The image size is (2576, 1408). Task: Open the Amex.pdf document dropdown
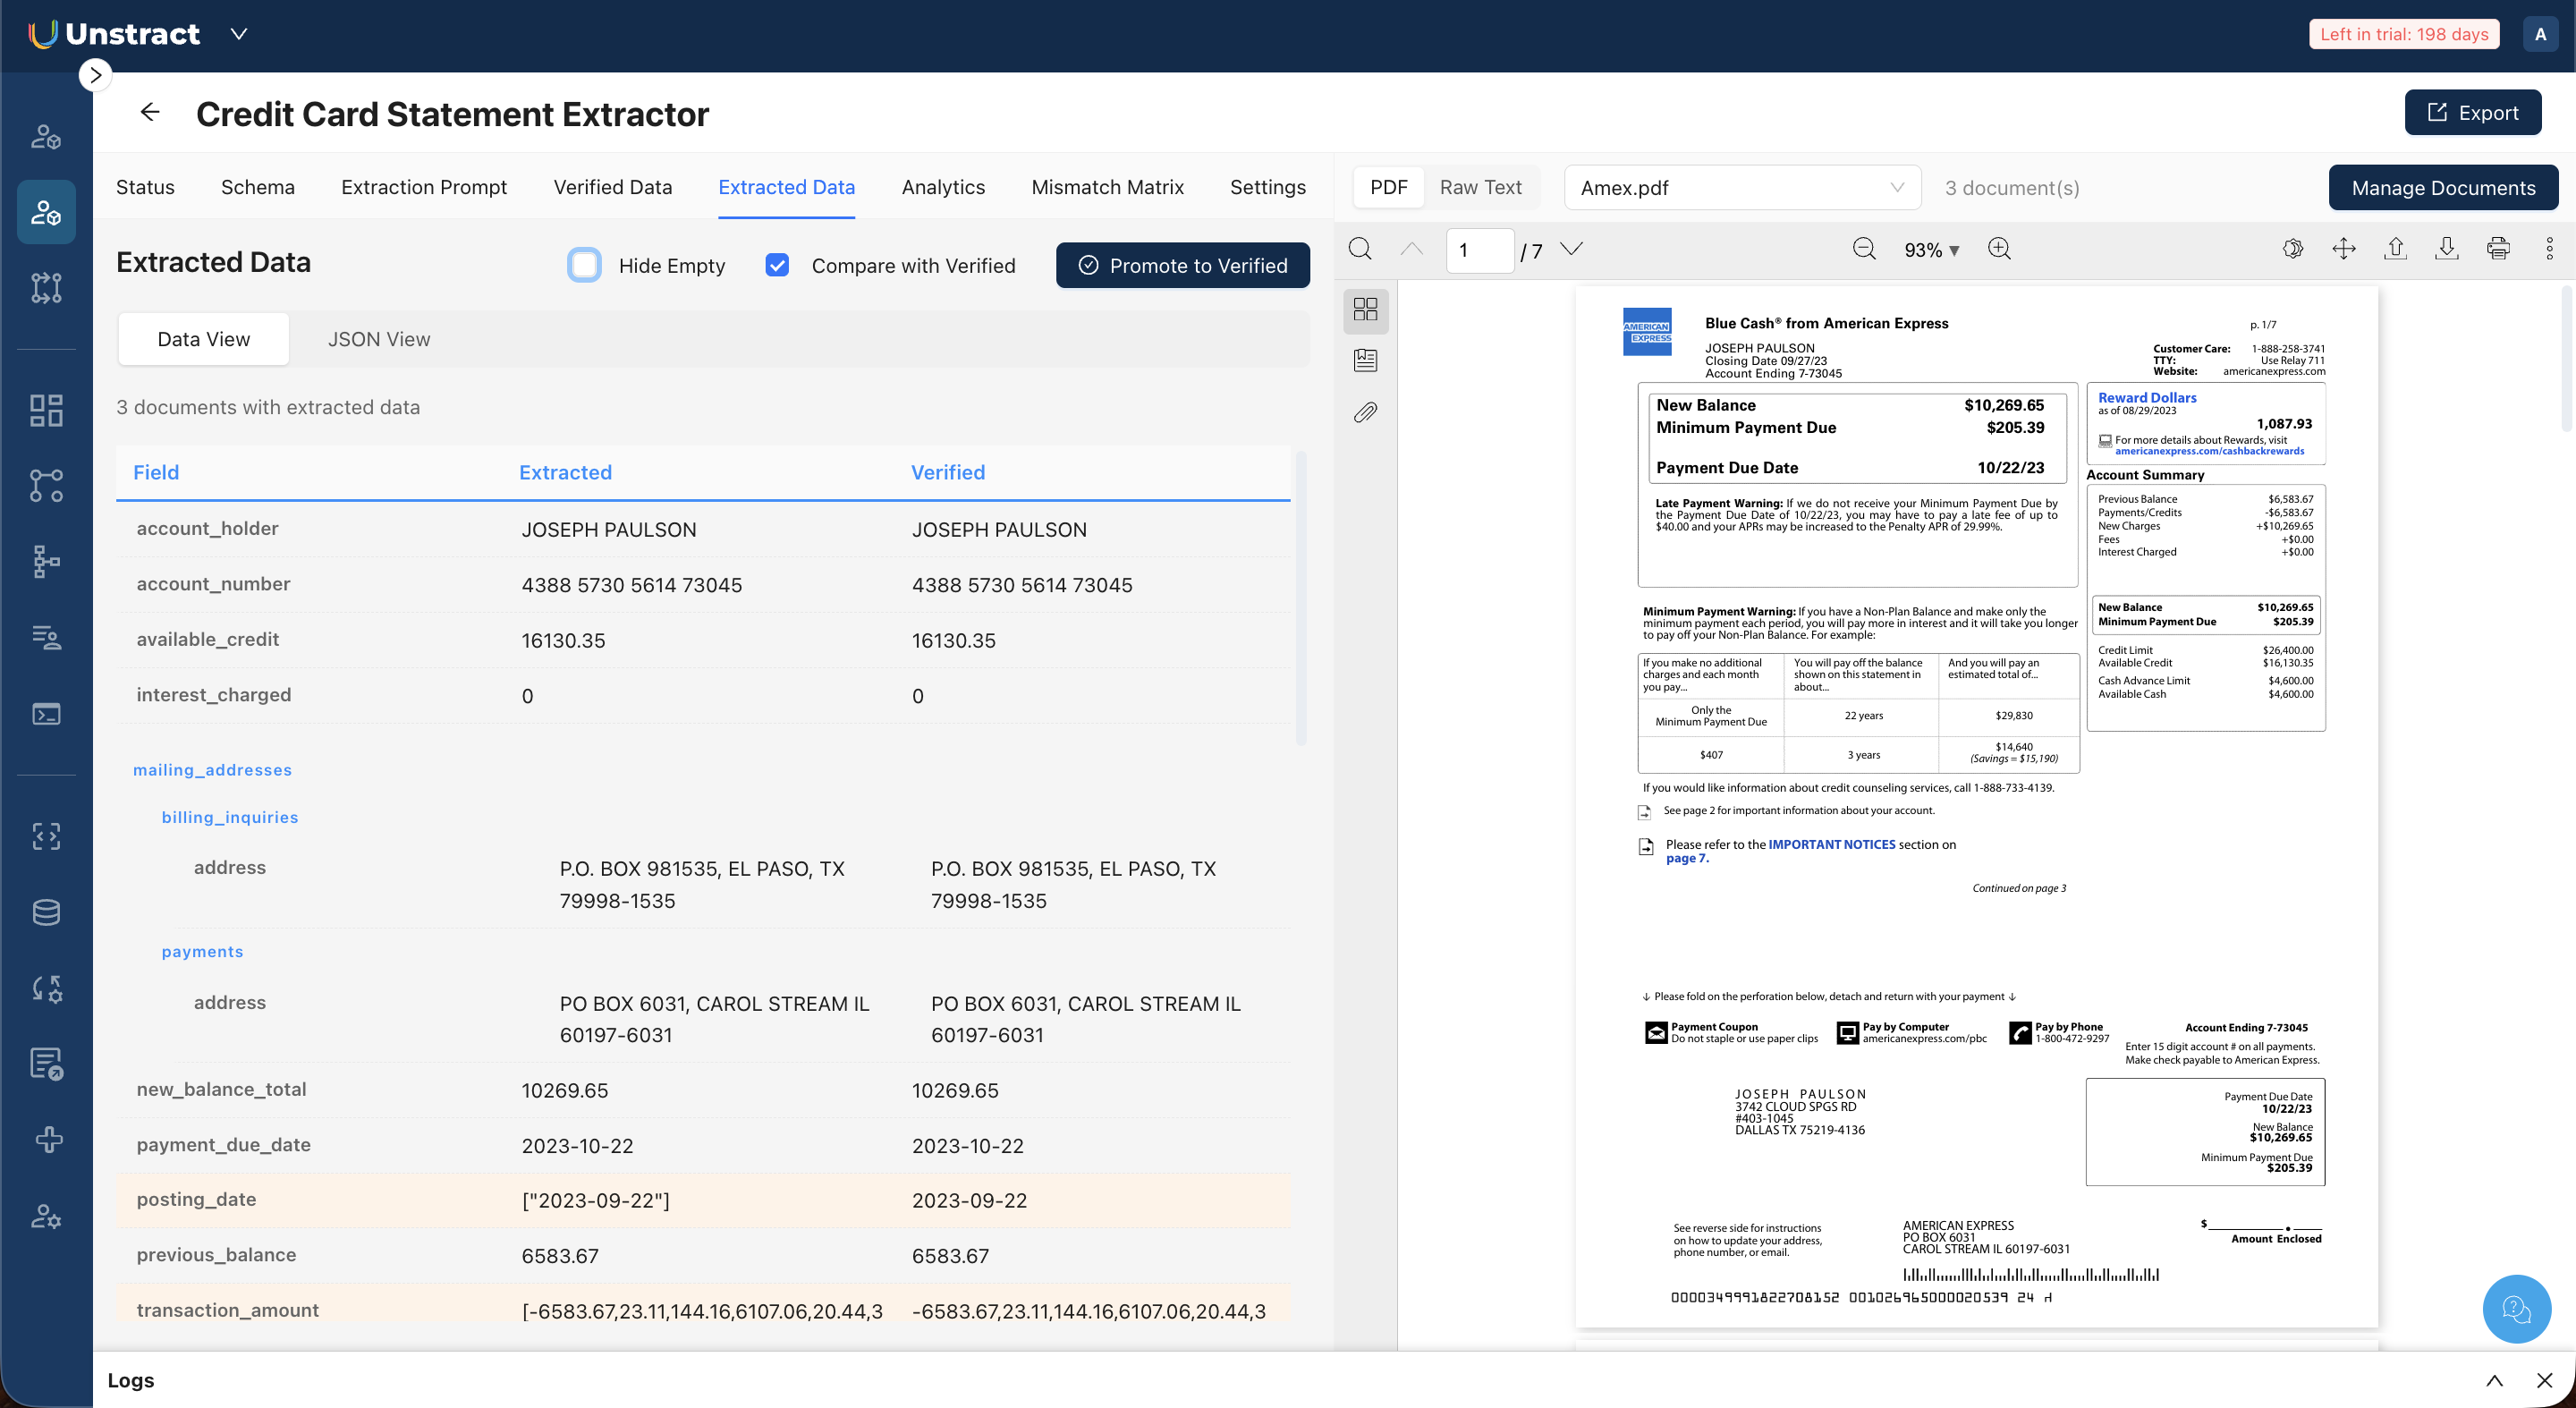1742,188
